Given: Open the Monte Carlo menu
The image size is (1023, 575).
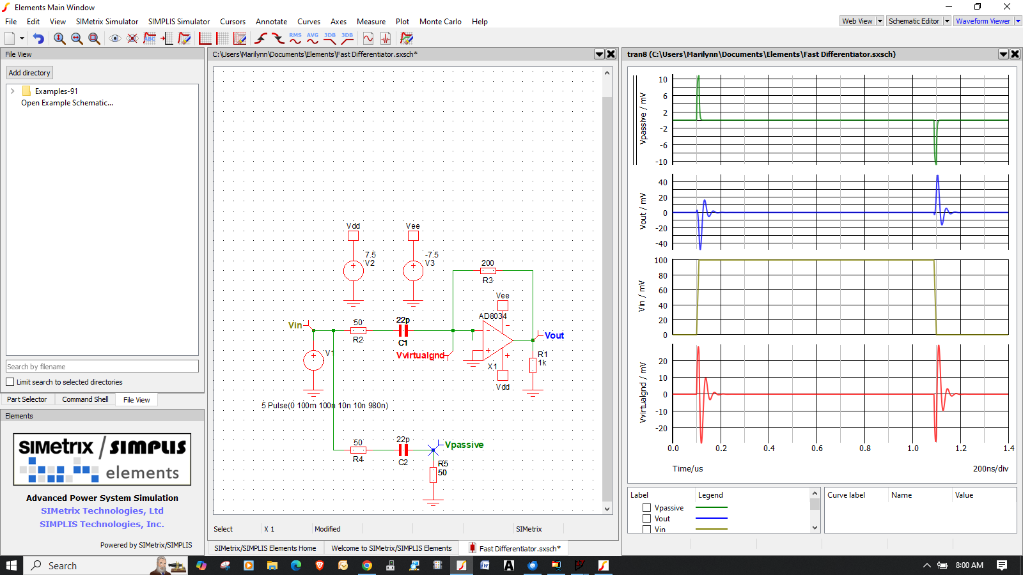Looking at the screenshot, I should [x=441, y=22].
